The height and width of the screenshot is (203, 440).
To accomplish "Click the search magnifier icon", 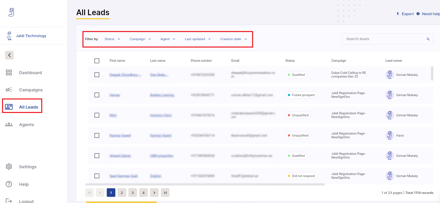I will point(428,39).
